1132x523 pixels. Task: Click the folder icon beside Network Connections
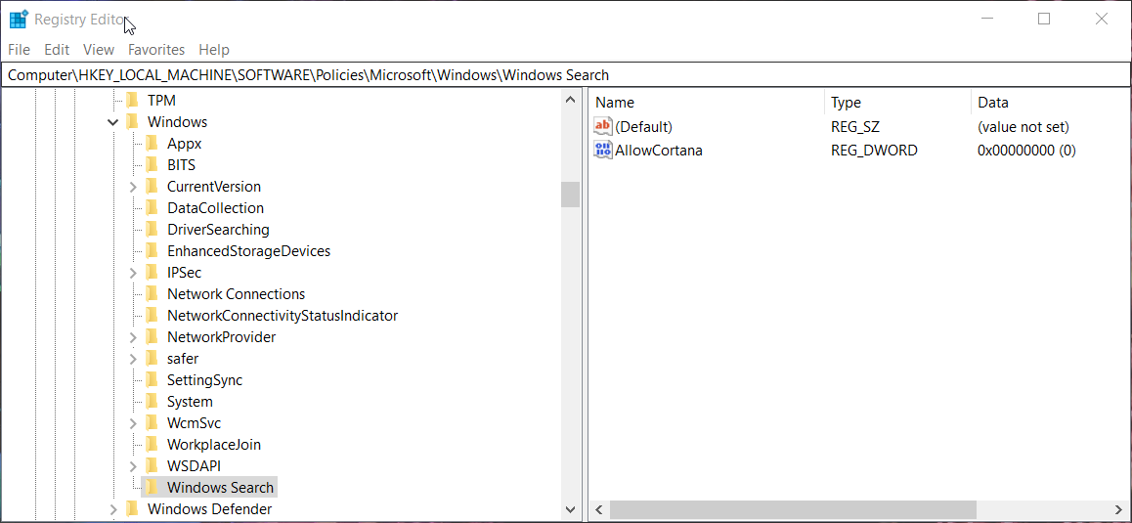point(151,294)
